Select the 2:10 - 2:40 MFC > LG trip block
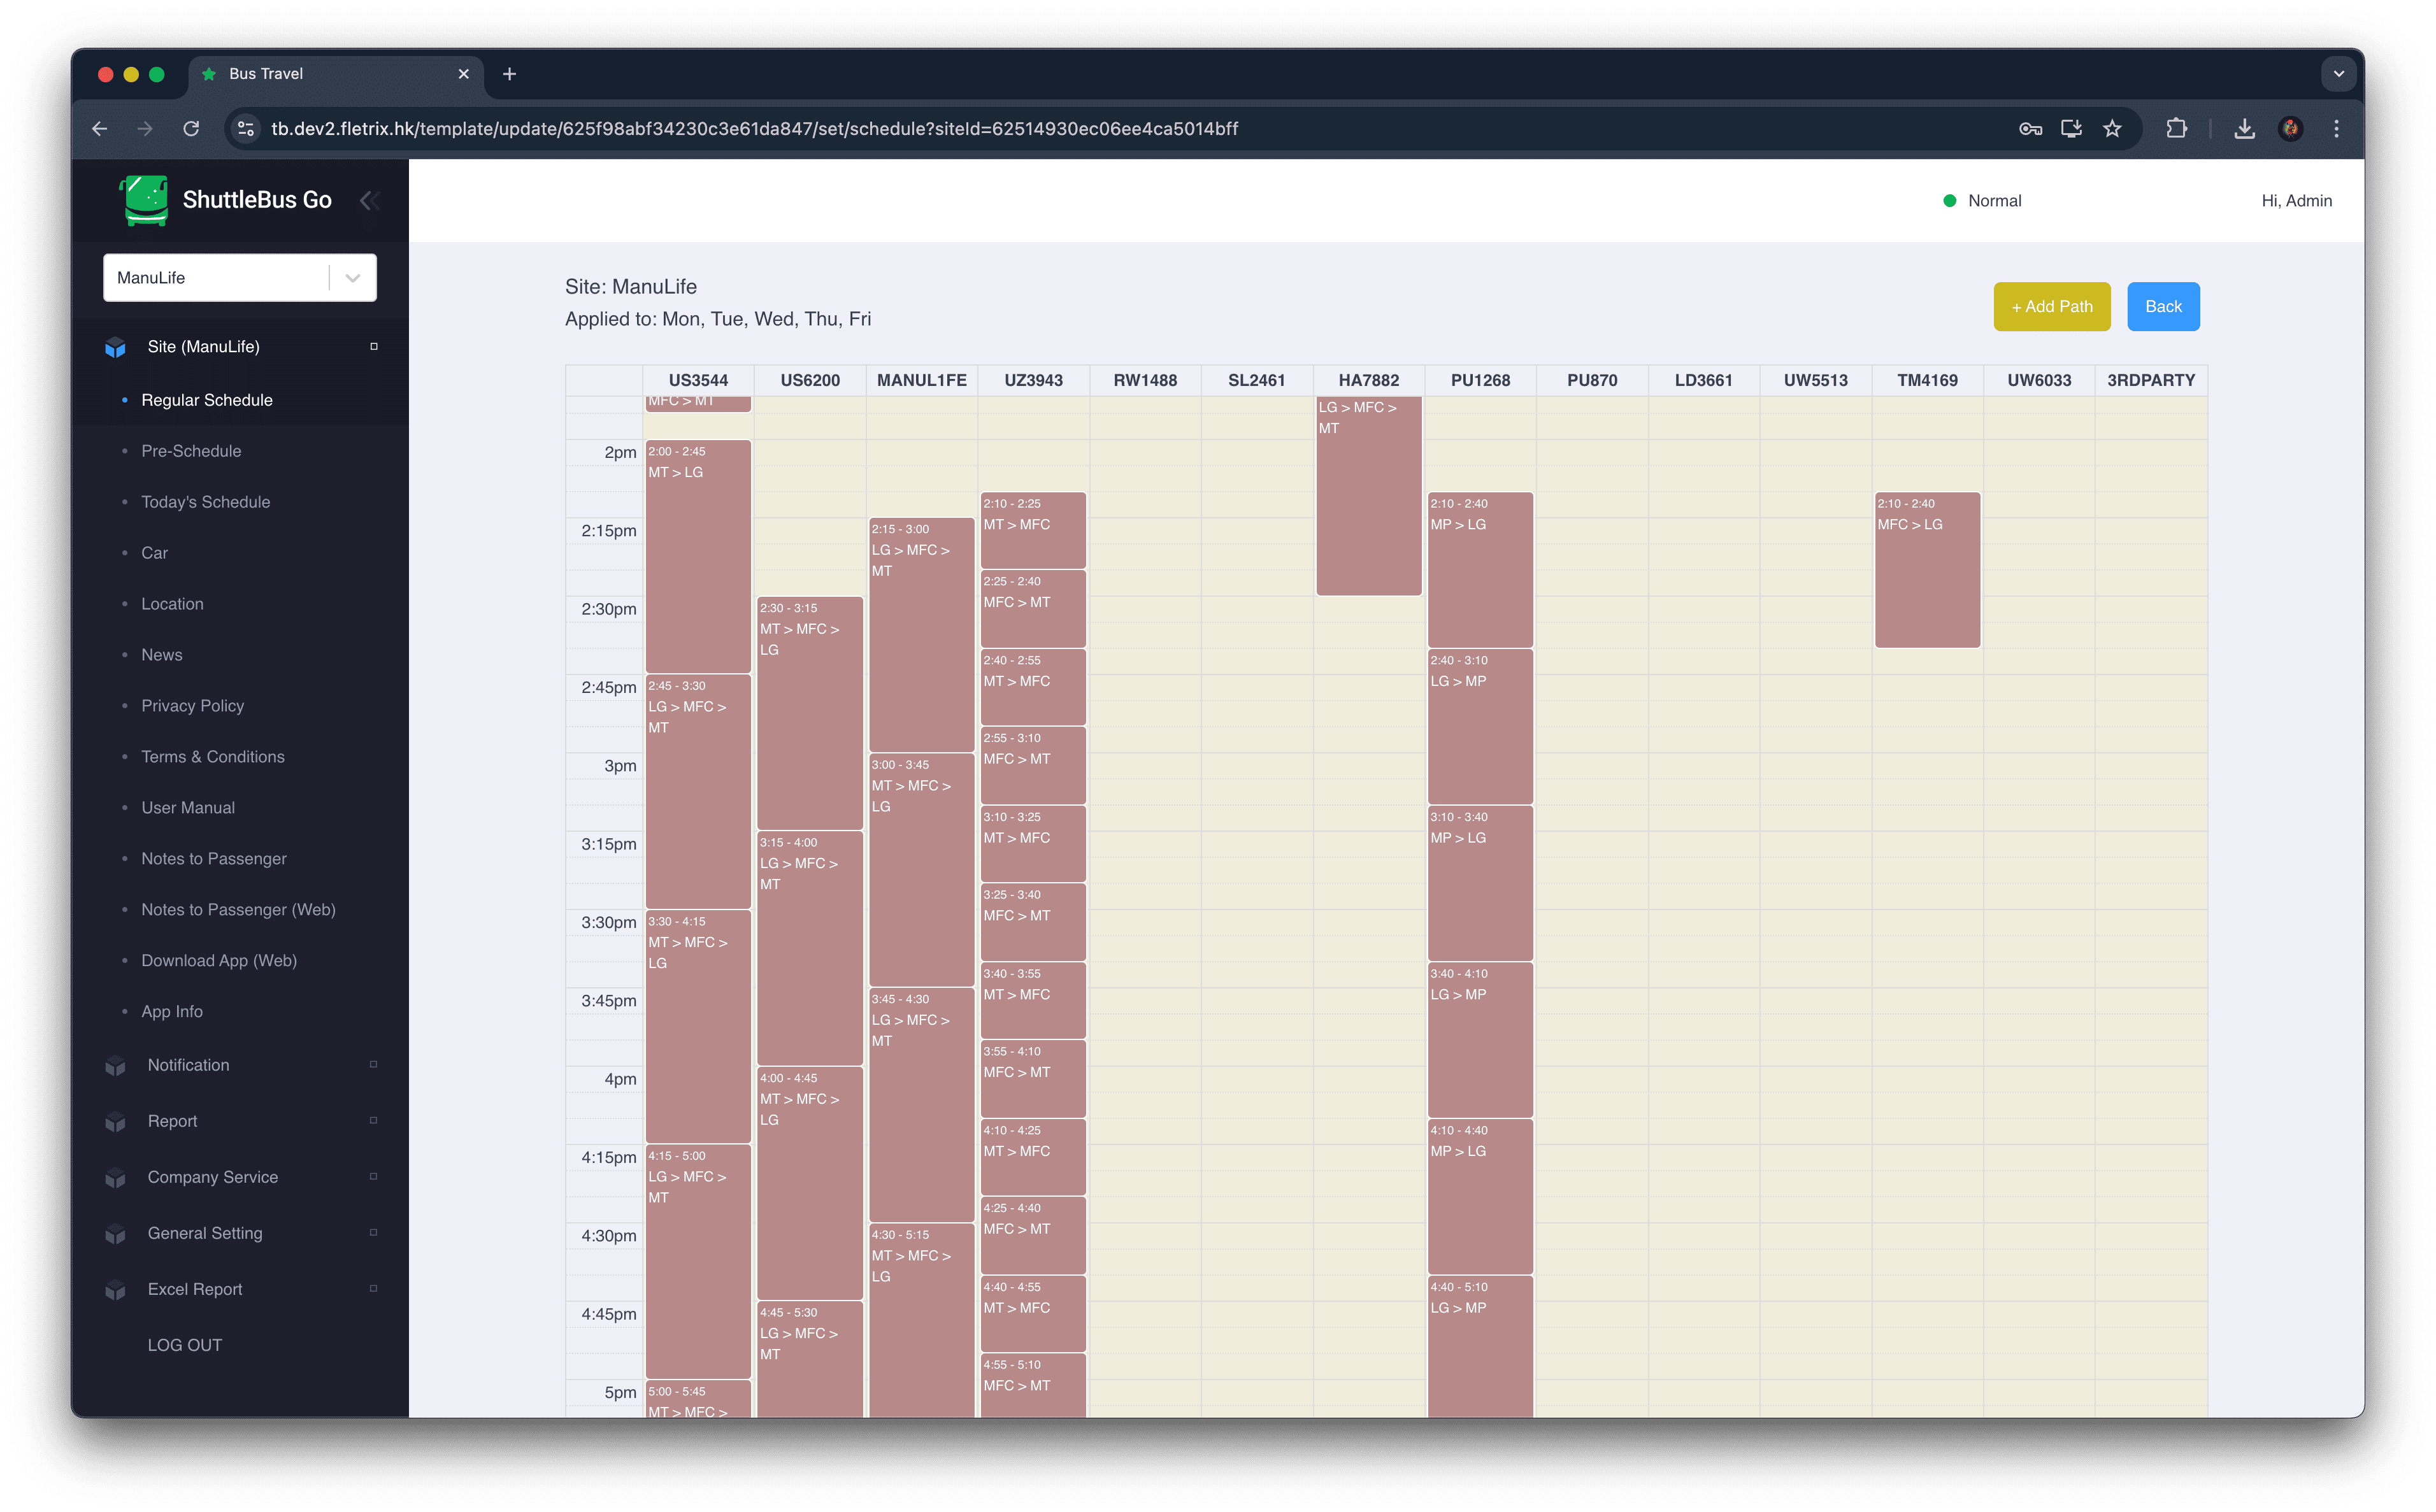Screen dimensions: 2436x1512 click(x=1927, y=570)
